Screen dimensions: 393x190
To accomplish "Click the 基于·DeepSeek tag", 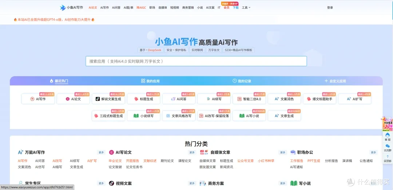I will point(151,50).
